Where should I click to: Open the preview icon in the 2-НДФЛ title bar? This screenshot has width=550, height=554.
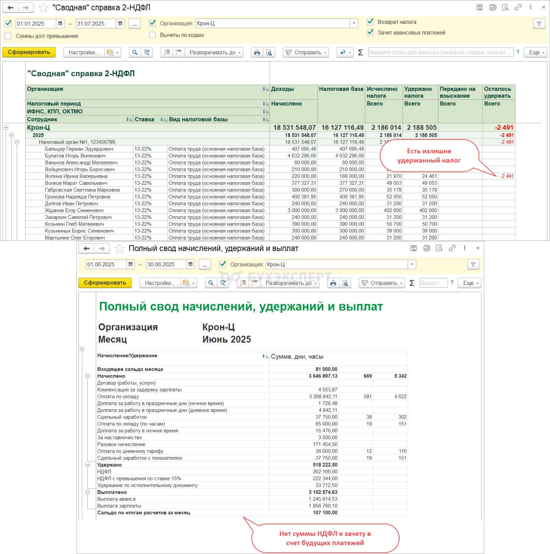[505, 7]
